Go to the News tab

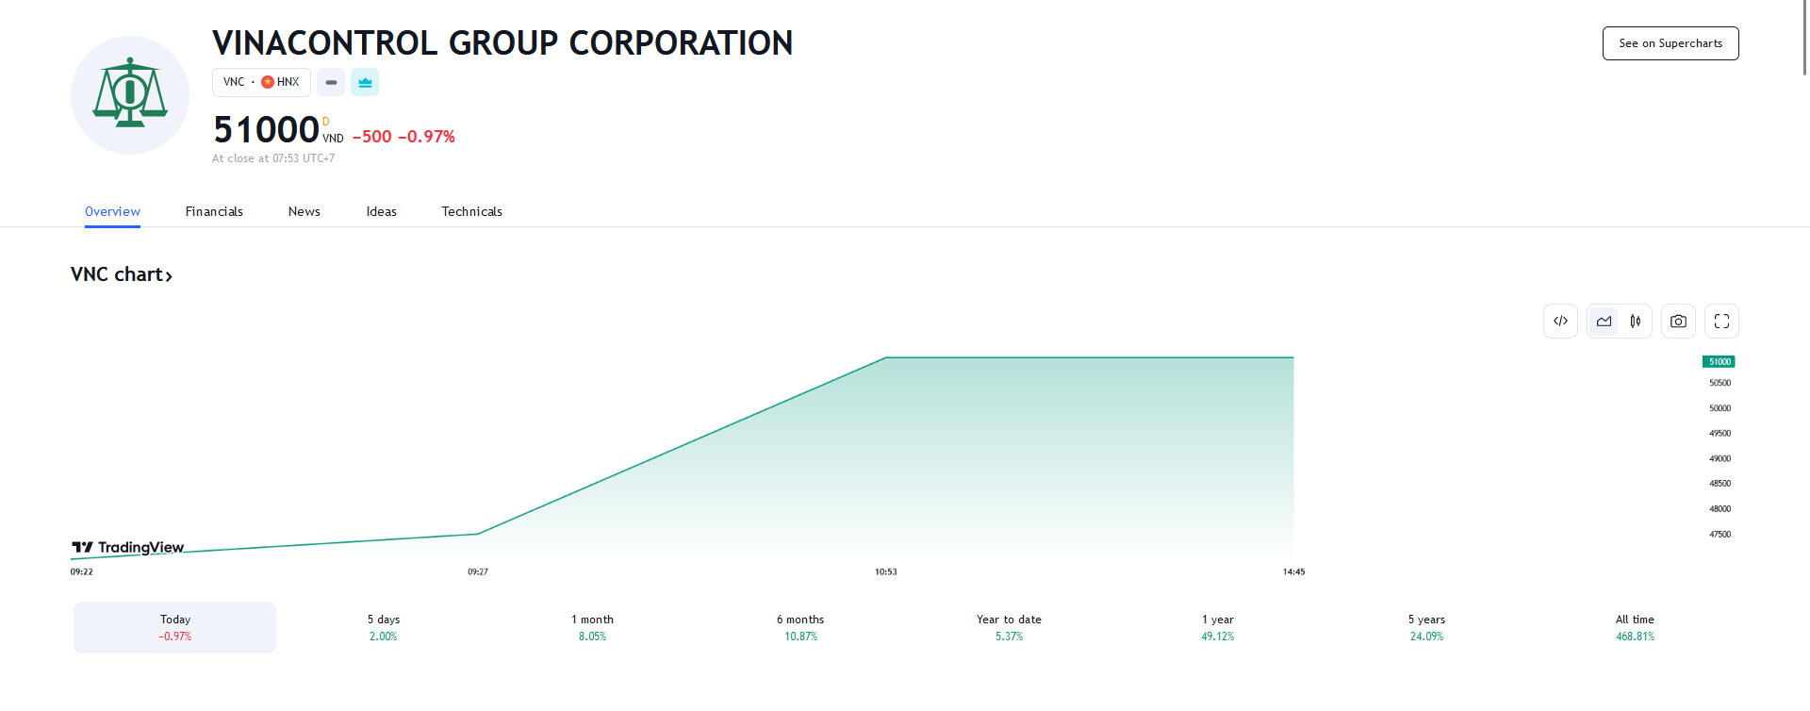click(x=304, y=212)
